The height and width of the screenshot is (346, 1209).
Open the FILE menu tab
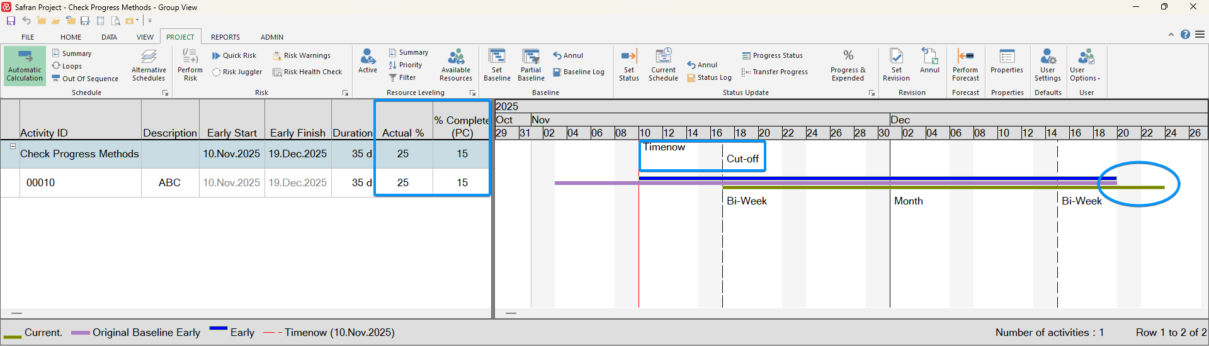tap(28, 37)
